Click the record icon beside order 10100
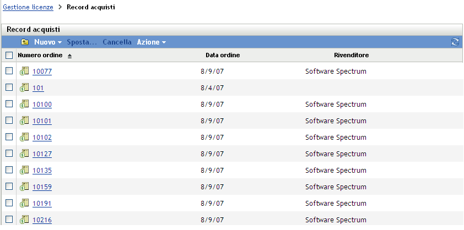464x230 pixels. 24,104
